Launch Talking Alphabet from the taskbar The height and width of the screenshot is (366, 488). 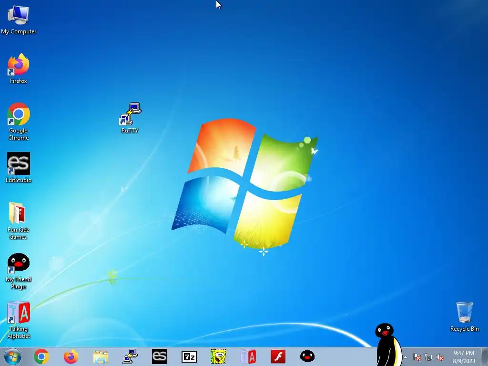(x=248, y=356)
